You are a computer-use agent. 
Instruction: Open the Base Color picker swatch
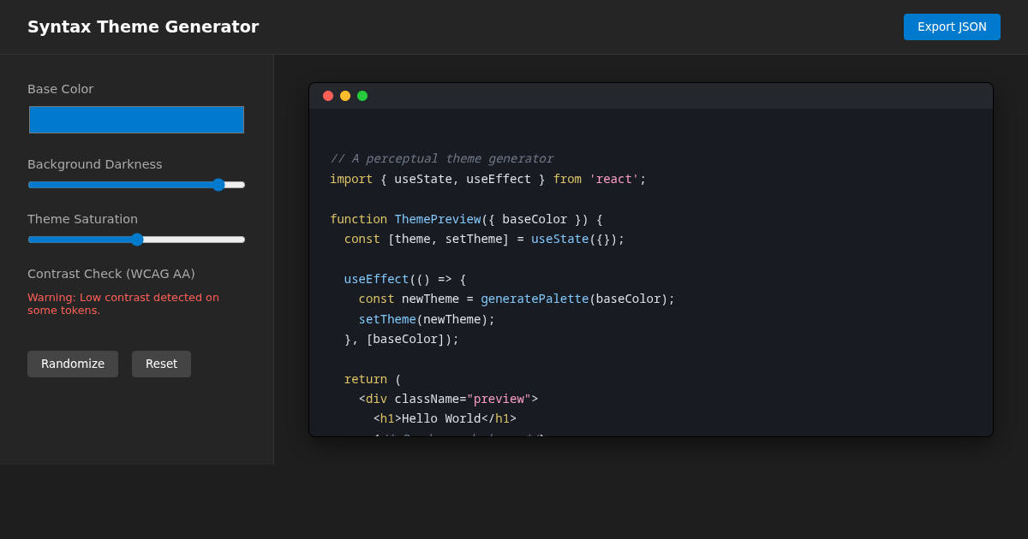pyautogui.click(x=136, y=120)
